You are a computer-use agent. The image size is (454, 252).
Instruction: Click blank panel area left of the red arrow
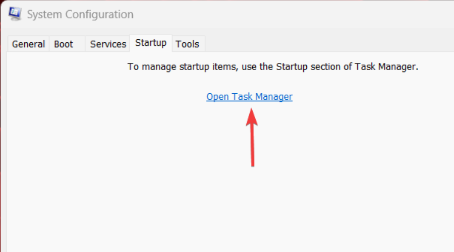click(x=126, y=151)
